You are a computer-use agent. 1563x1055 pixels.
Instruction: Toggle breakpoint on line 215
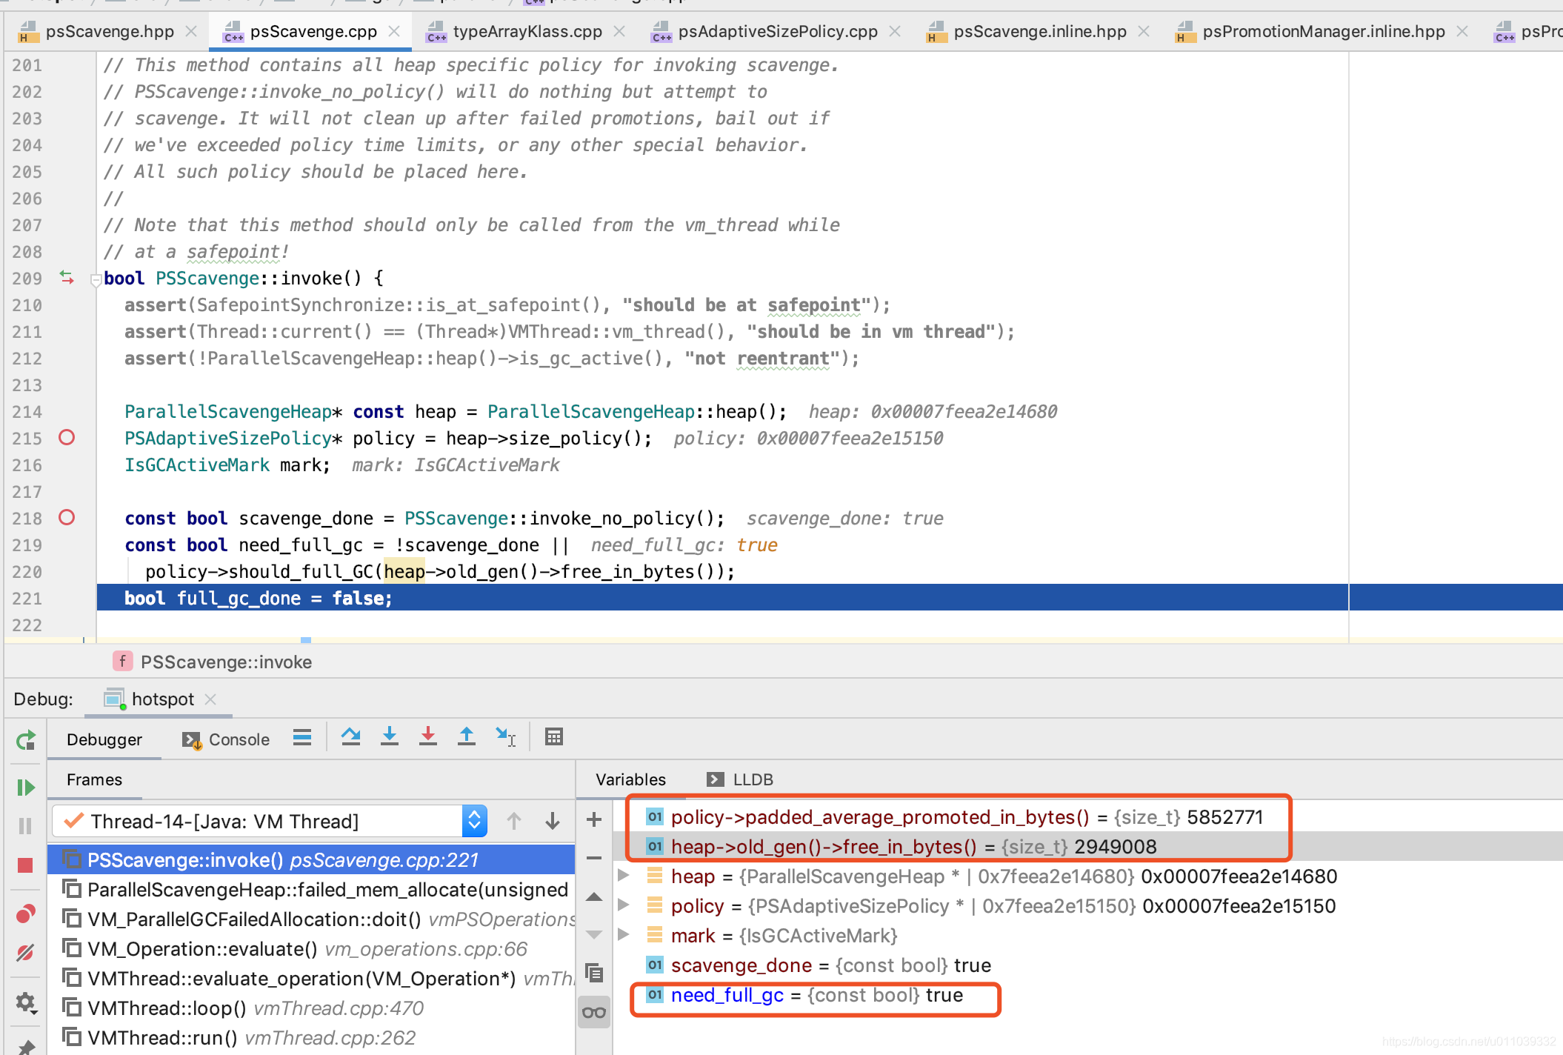[67, 438]
